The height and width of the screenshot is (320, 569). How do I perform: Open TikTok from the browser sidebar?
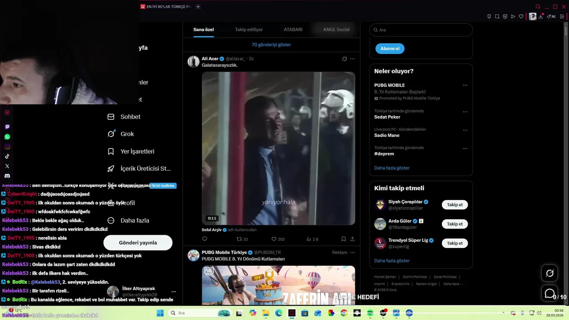7,156
